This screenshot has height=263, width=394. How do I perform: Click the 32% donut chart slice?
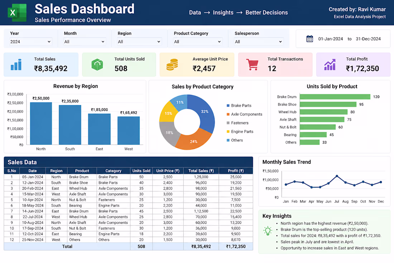click(x=204, y=112)
